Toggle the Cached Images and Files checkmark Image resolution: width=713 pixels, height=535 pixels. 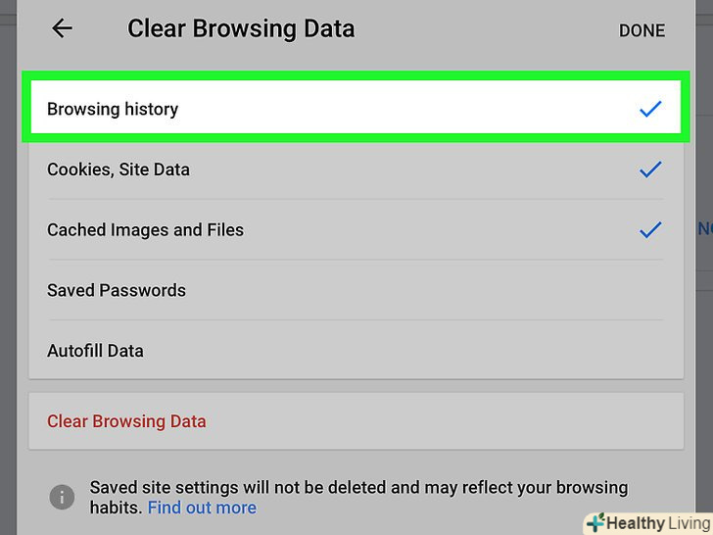pos(650,231)
